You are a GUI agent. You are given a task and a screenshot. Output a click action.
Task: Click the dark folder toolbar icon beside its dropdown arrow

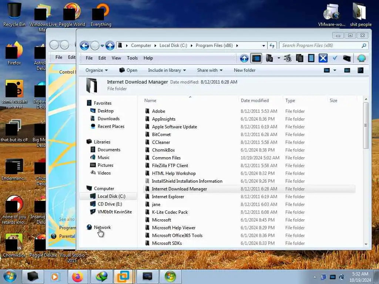click(x=269, y=58)
